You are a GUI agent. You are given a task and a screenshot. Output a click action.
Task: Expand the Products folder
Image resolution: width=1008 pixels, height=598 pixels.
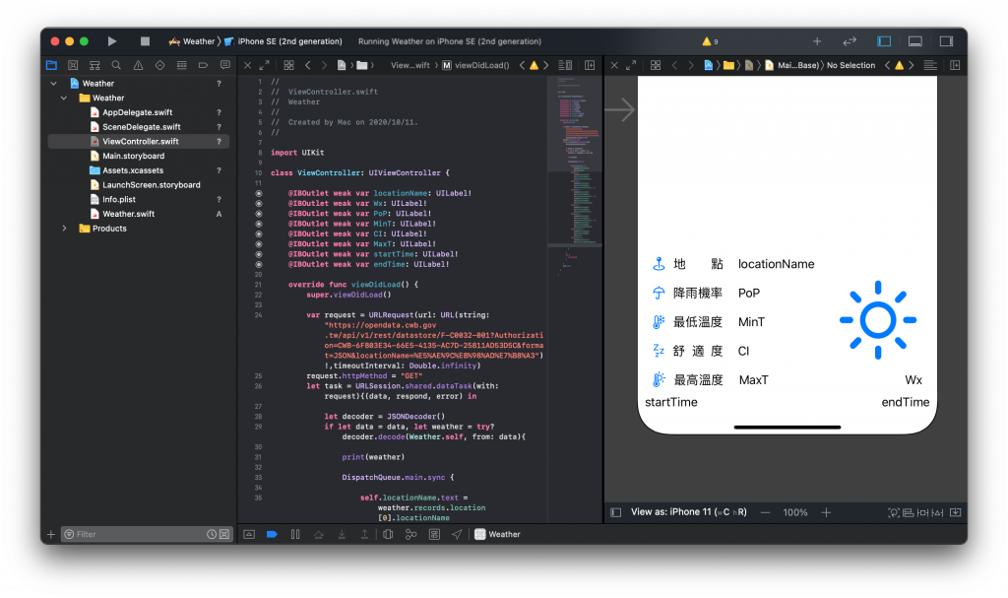[x=64, y=229]
